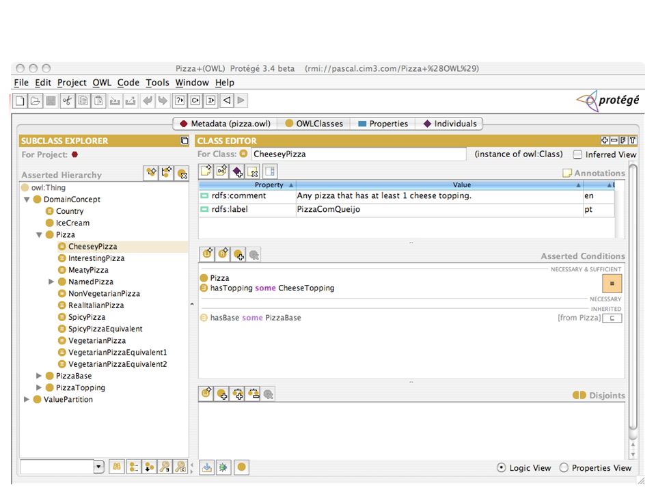Click the PizzaComQueijo label value
Screen dimensions: 656x492
point(329,209)
